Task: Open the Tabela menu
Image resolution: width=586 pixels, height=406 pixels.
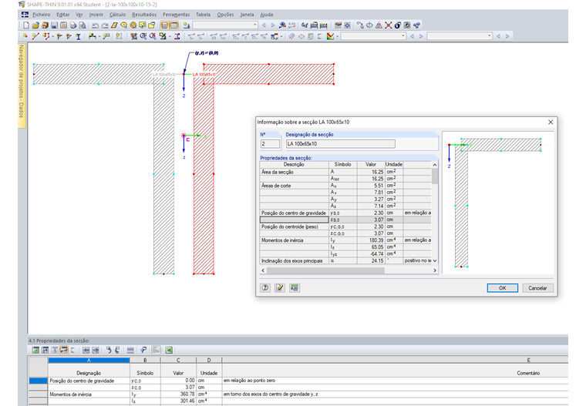Action: tap(203, 15)
